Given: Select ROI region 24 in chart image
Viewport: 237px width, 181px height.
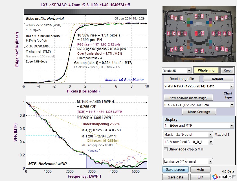Looking at the screenshot, I should [217, 49].
